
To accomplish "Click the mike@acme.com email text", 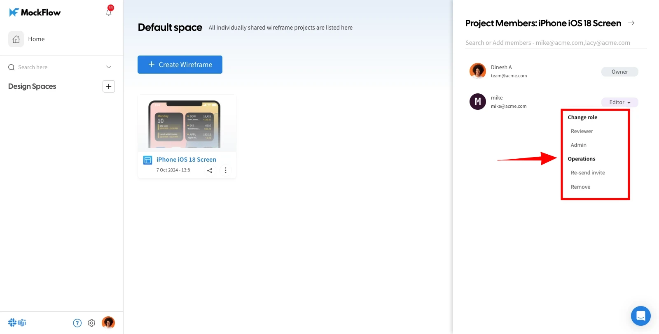I will [509, 106].
